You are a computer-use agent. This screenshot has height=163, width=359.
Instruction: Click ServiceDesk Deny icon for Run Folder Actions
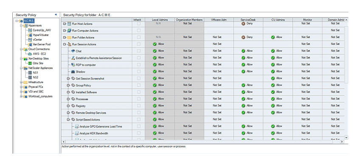(243, 37)
